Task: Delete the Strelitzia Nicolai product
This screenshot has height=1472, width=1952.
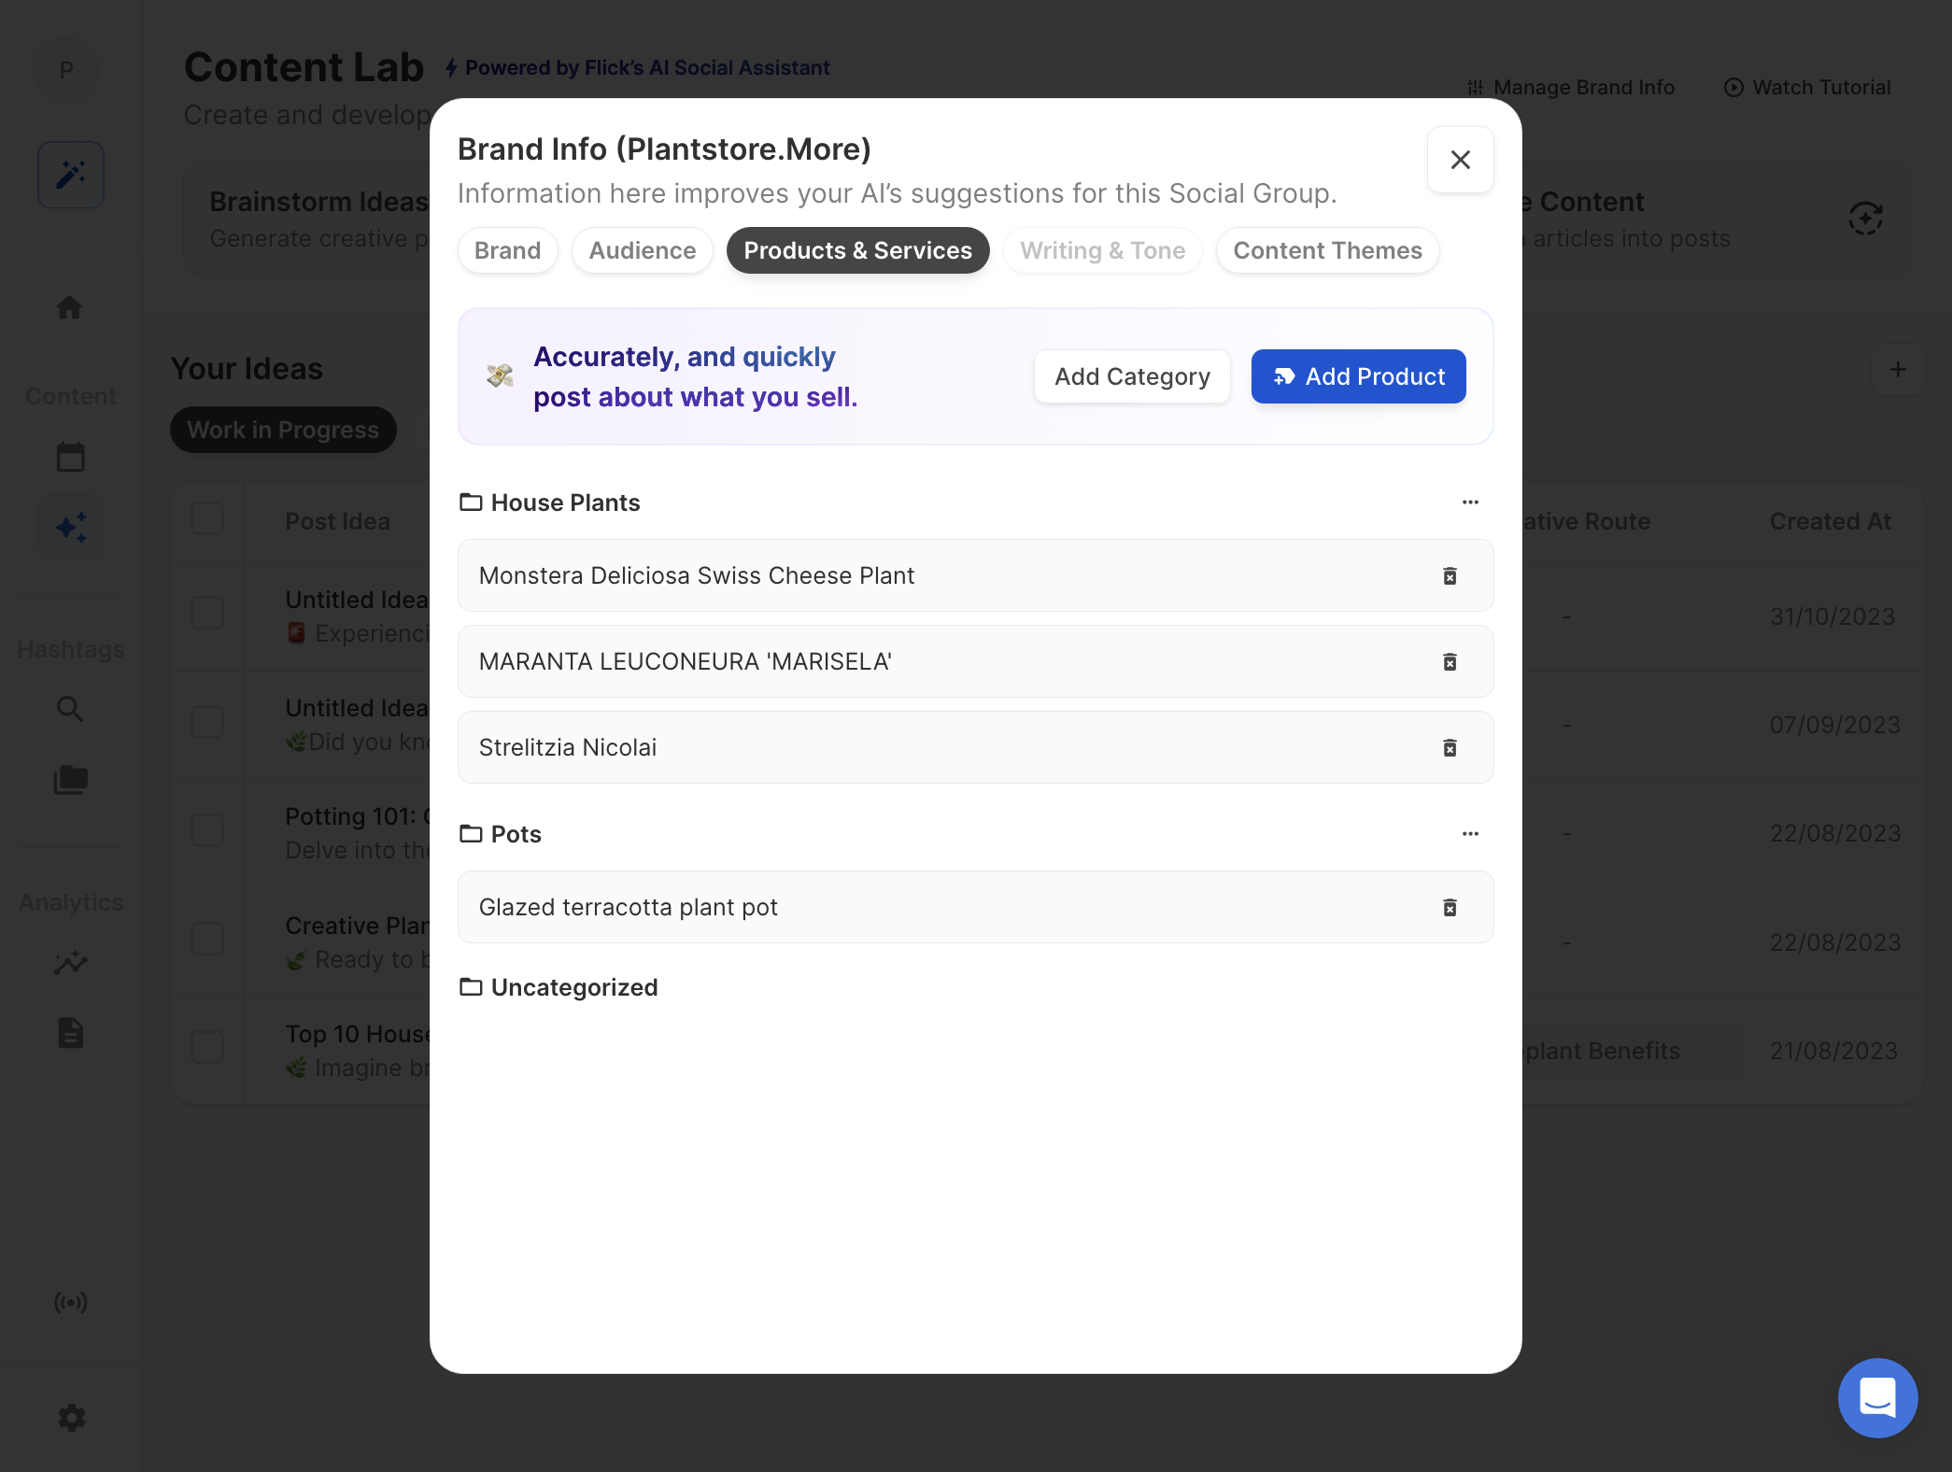Action: 1450,748
